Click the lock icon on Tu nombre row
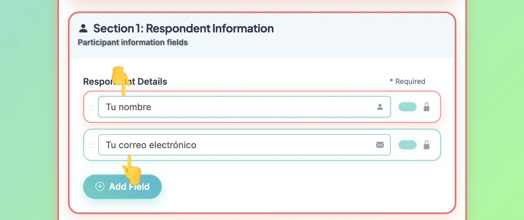The image size is (524, 220). click(x=427, y=107)
